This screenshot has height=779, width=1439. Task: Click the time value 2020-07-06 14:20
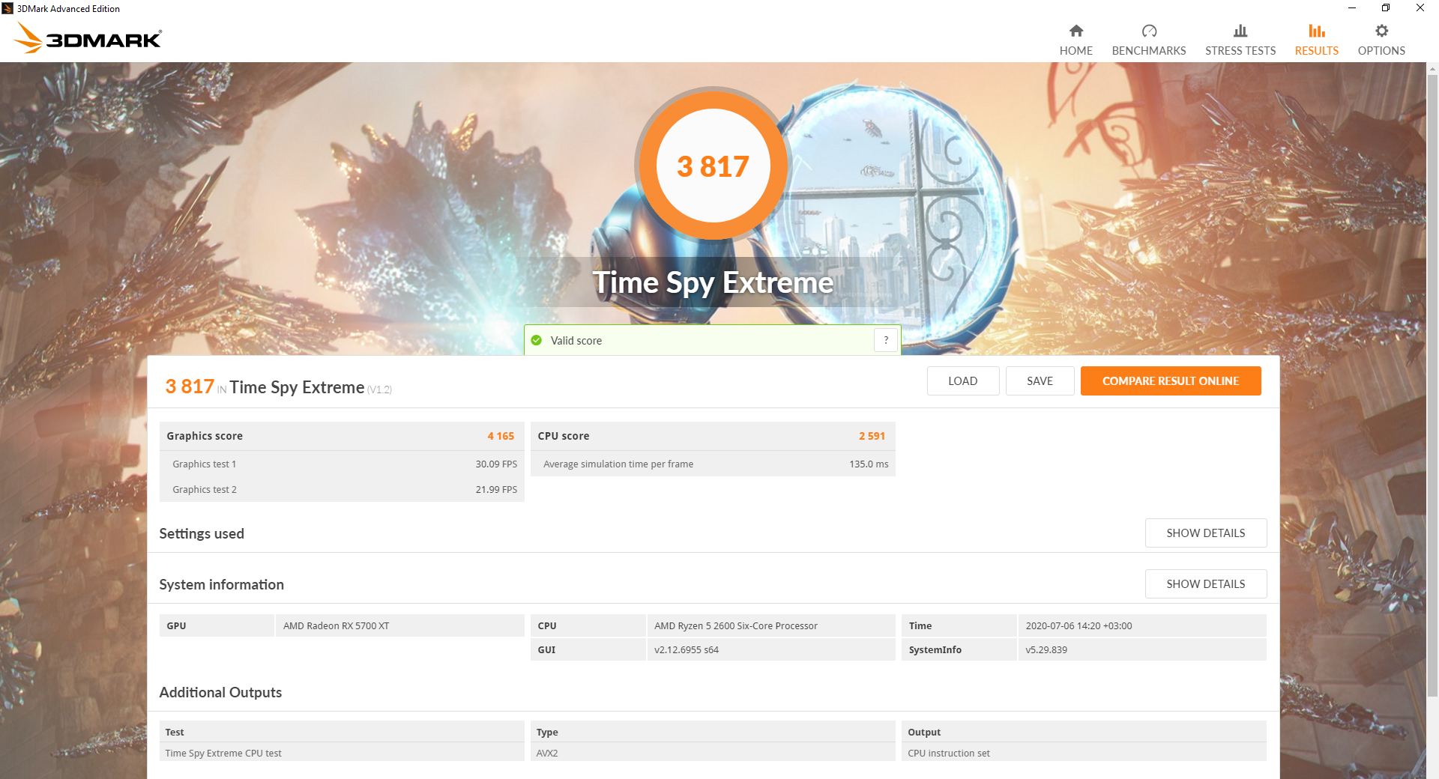[x=1141, y=625]
